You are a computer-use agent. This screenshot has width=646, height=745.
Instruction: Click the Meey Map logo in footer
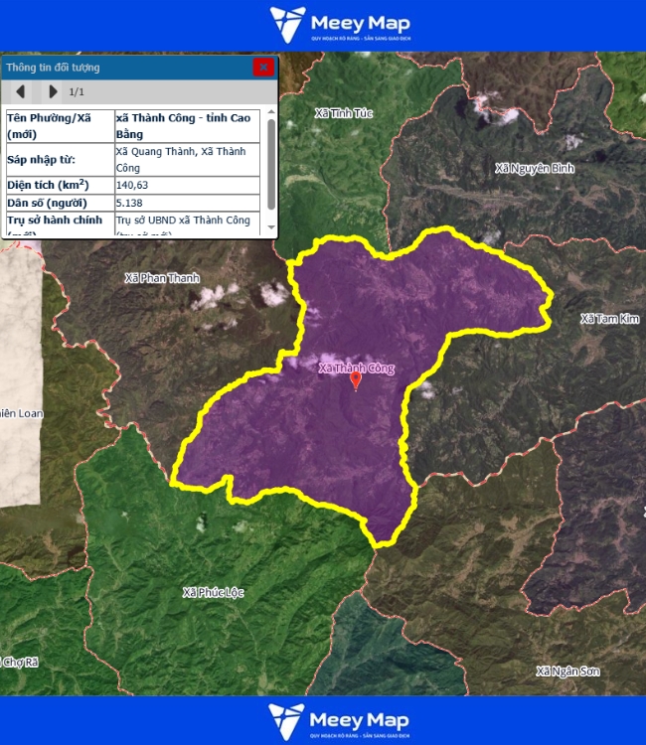click(340, 720)
